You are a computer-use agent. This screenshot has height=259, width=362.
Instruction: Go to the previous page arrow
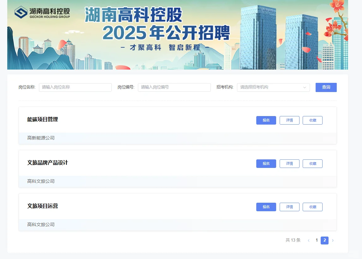309,240
